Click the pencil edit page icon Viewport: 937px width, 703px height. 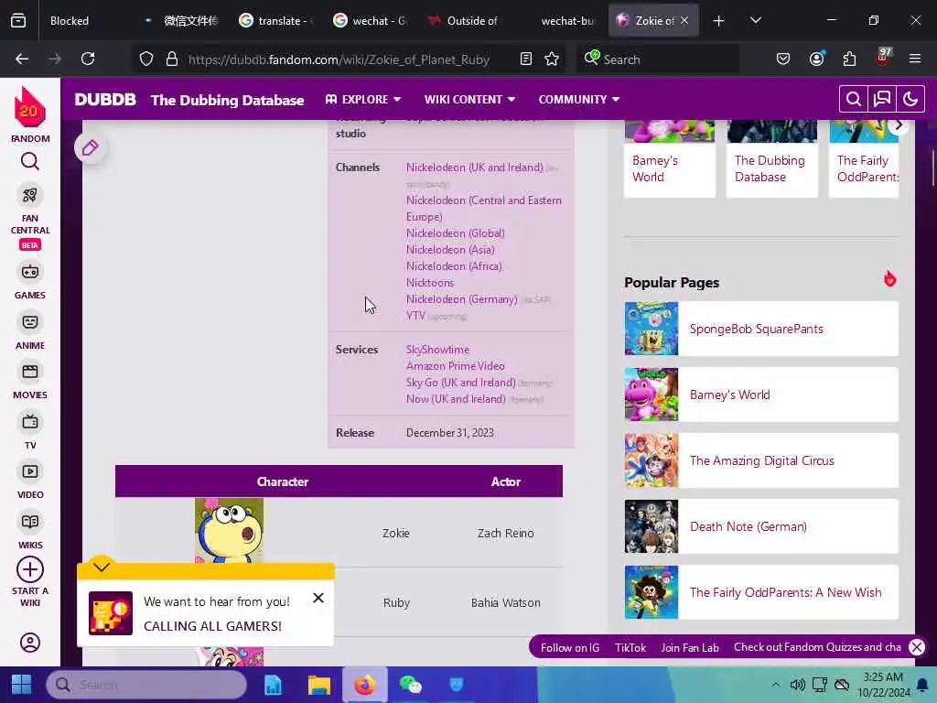91,147
